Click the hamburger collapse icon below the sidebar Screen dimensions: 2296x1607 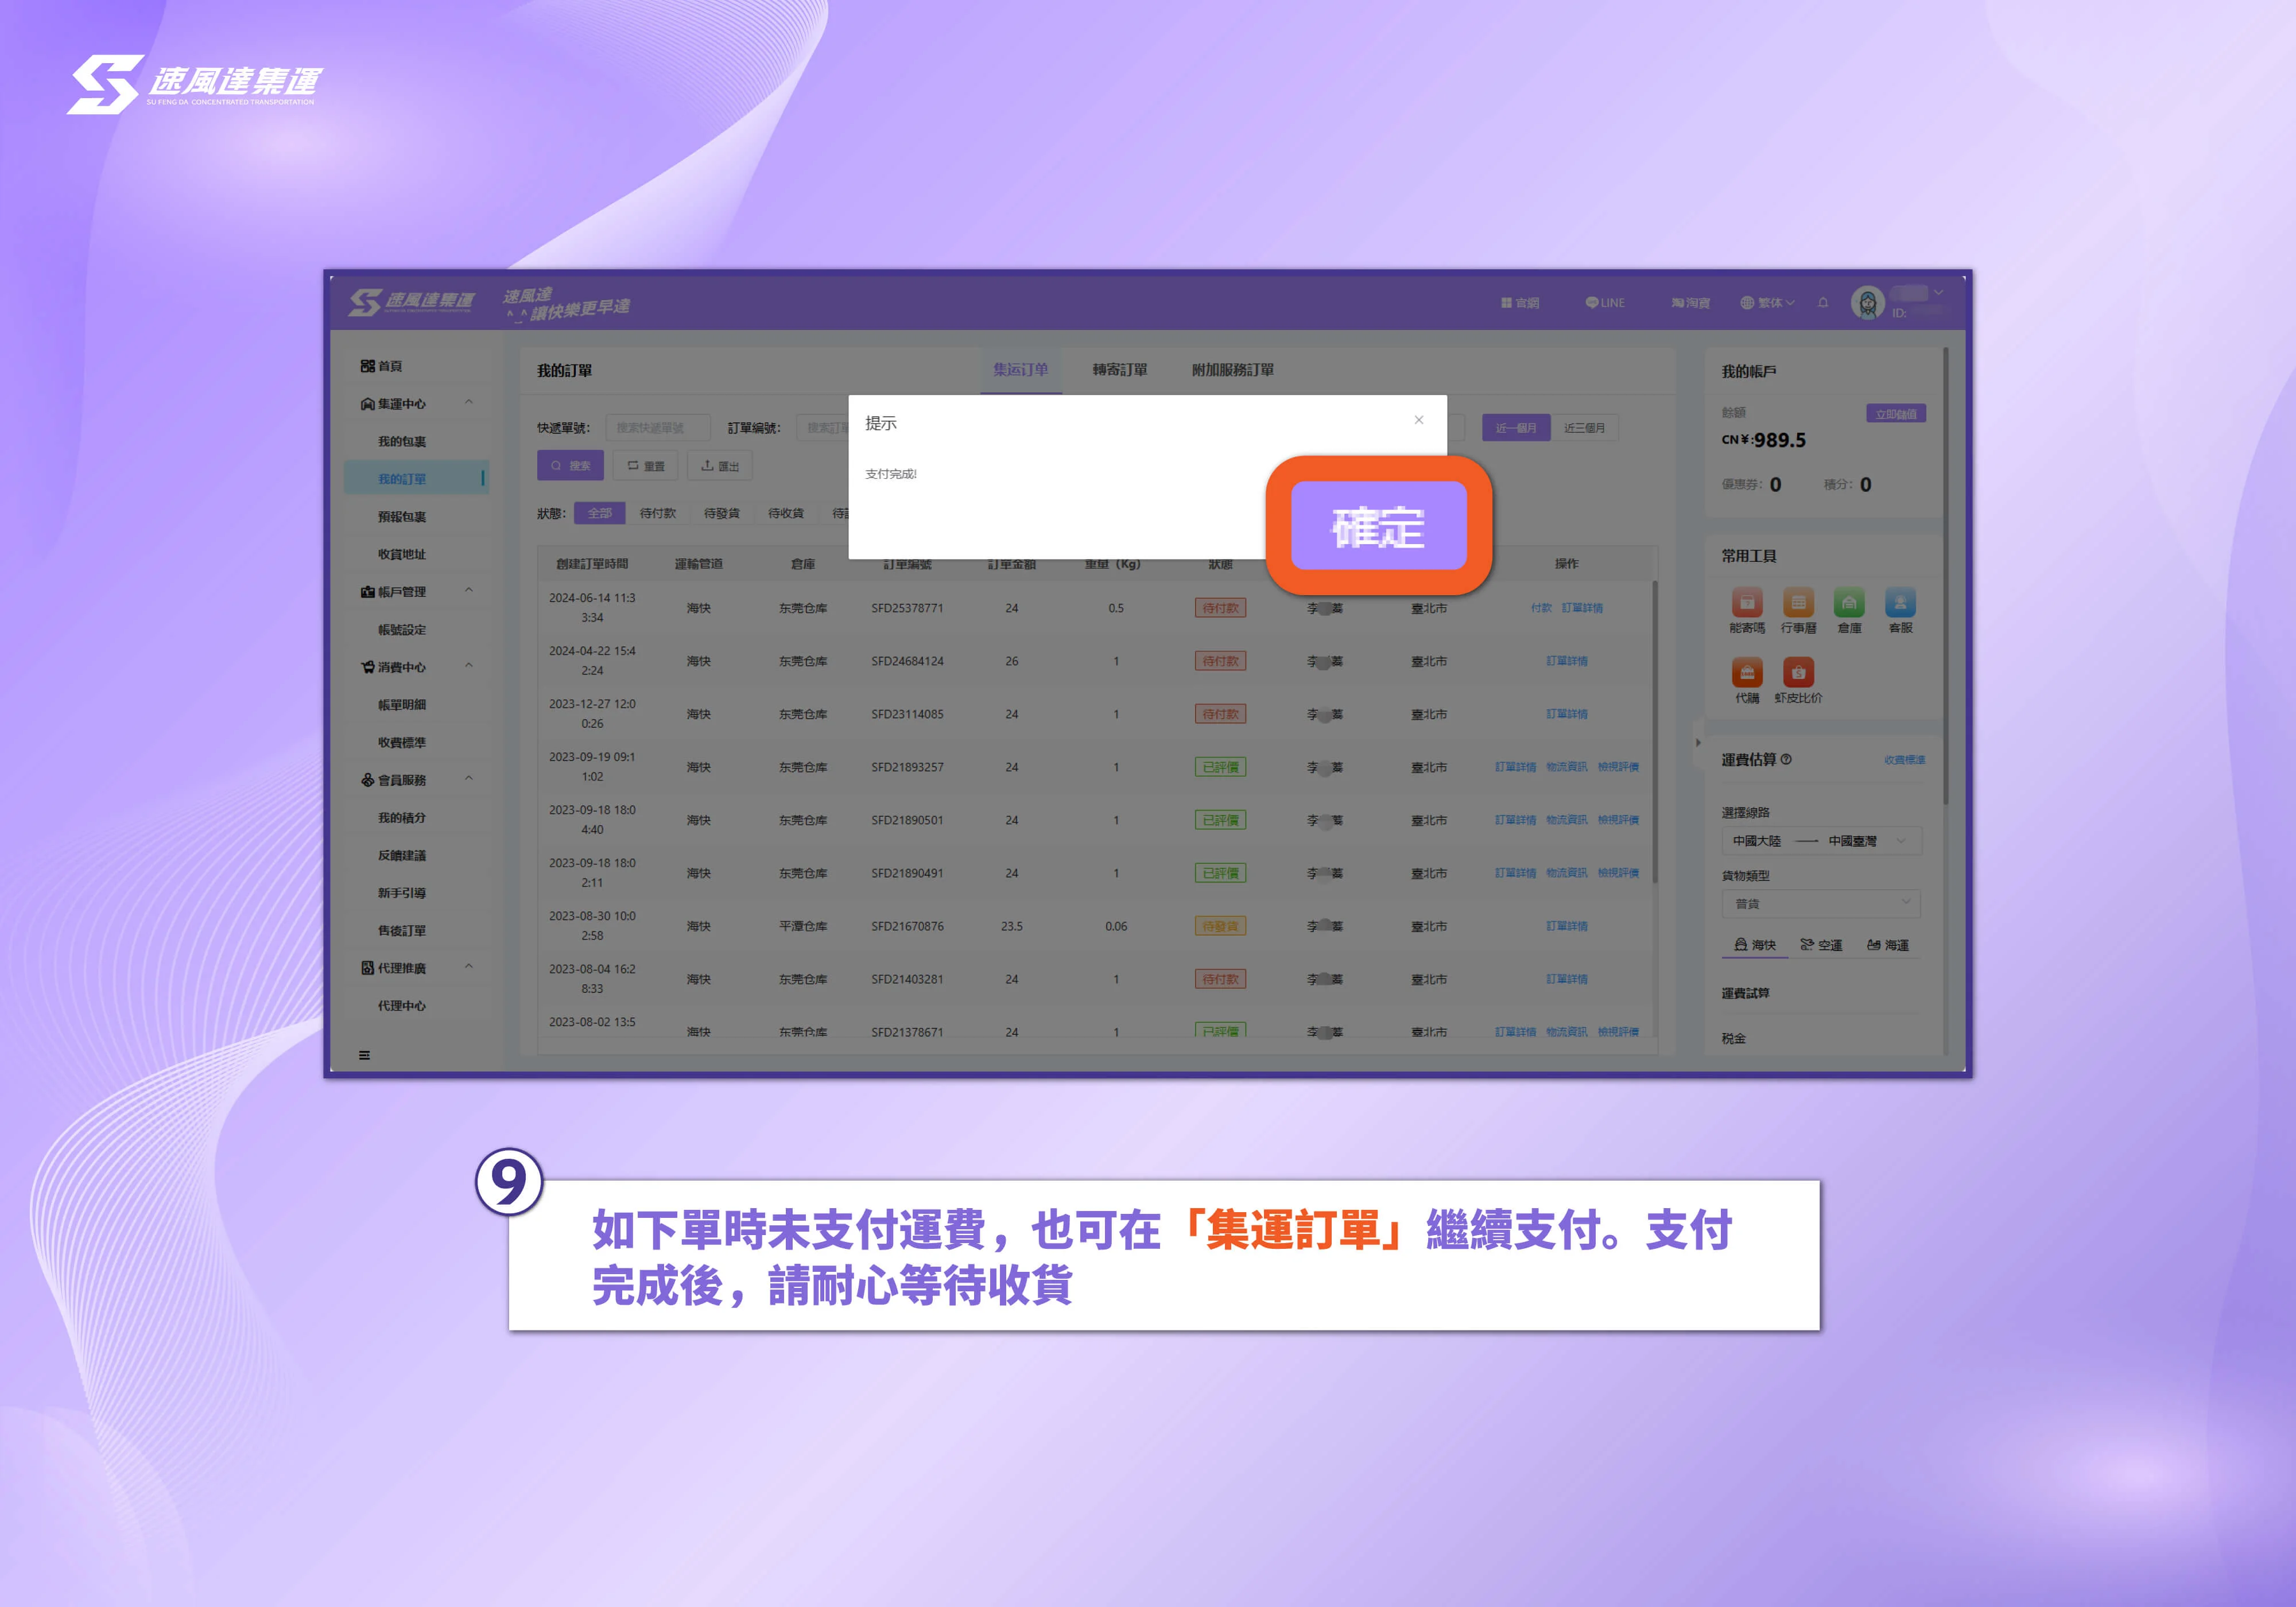pyautogui.click(x=364, y=1055)
